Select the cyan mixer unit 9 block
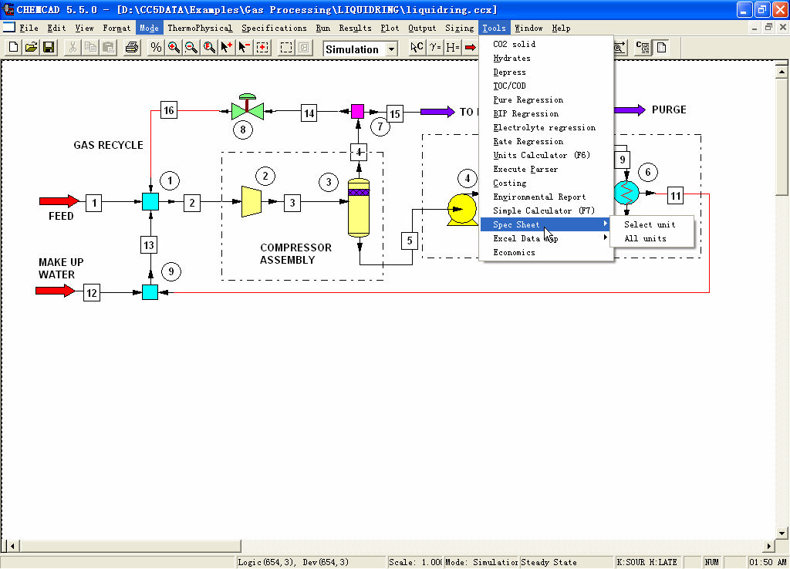The image size is (790, 569). click(150, 292)
